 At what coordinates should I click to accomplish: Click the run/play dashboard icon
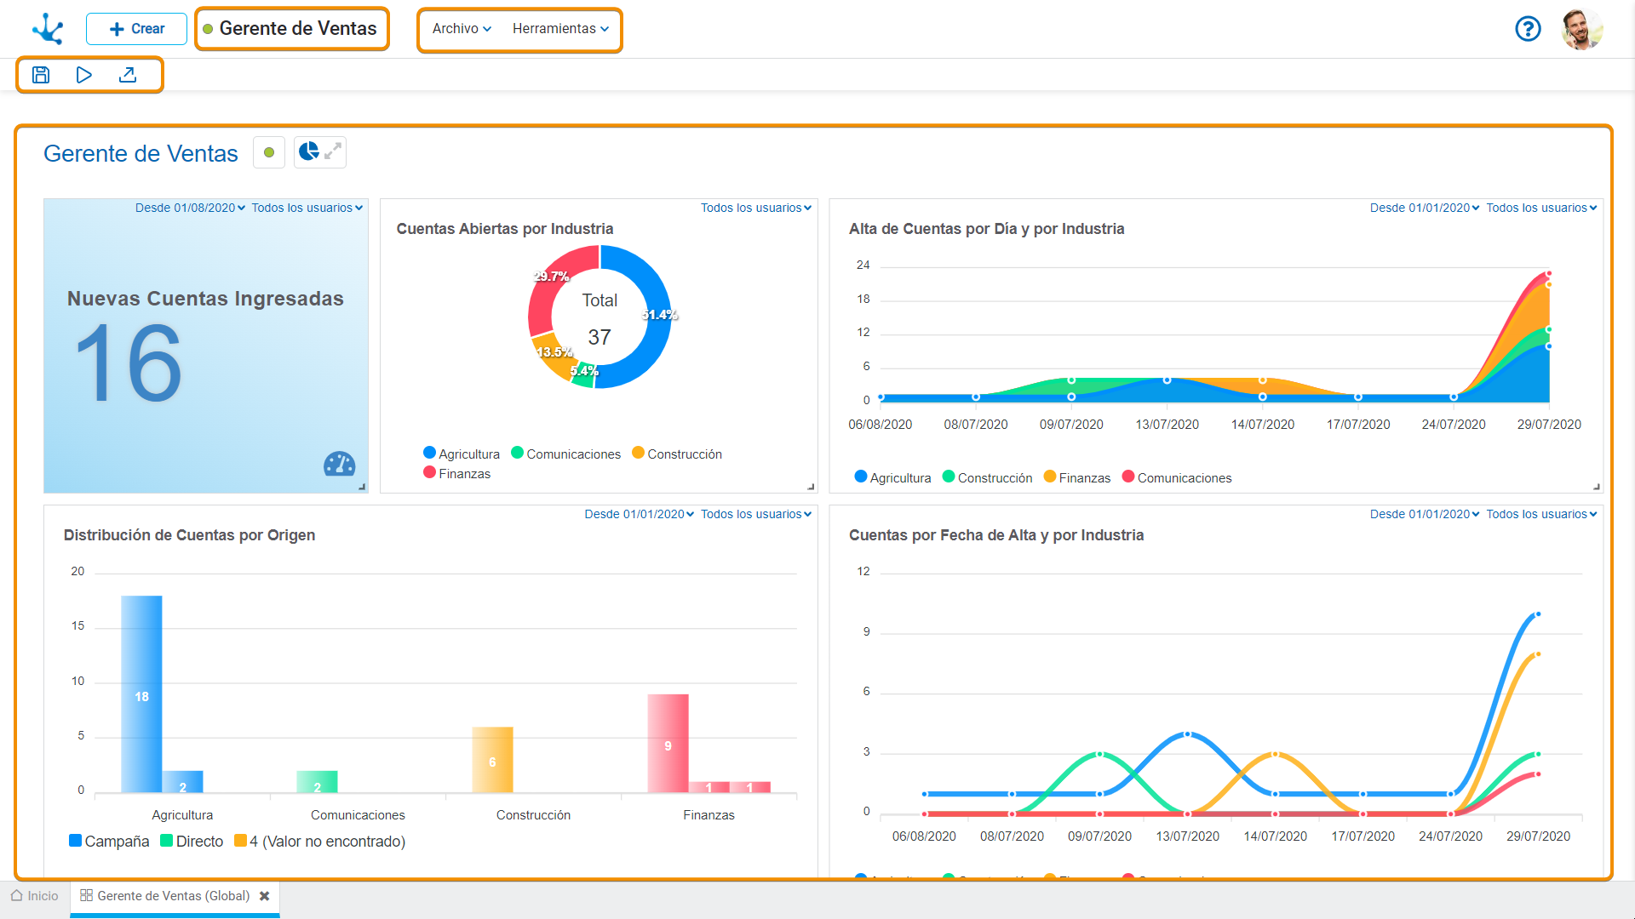[x=83, y=75]
